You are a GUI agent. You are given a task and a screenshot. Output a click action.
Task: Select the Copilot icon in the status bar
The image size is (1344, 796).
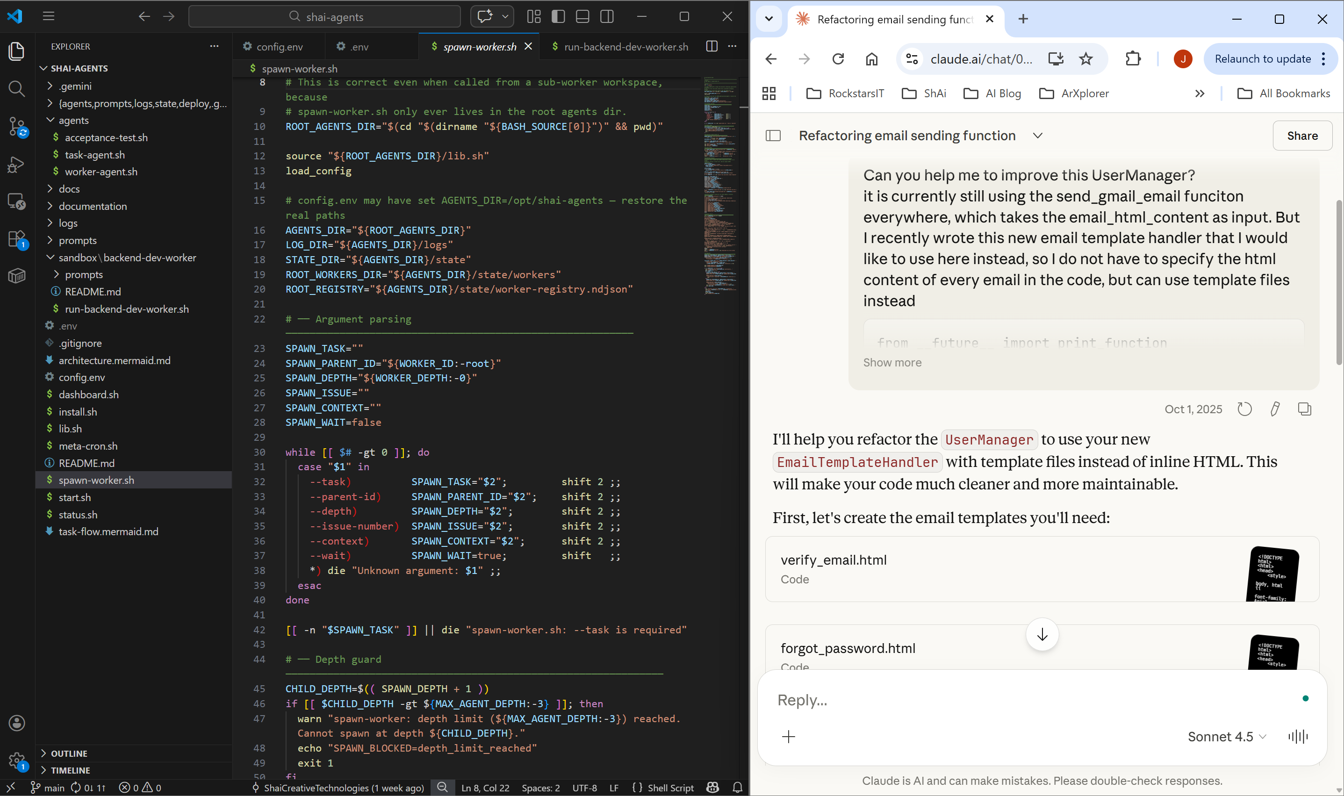point(712,788)
